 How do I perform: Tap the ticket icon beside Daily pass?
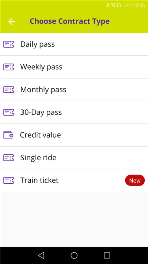pos(8,44)
